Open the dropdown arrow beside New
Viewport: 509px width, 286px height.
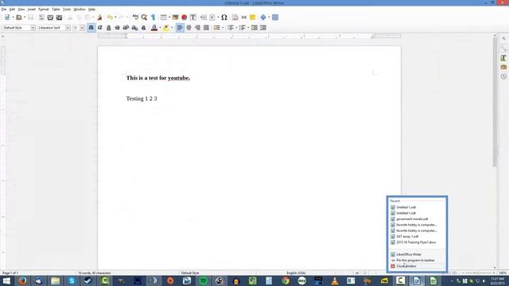[x=13, y=17]
